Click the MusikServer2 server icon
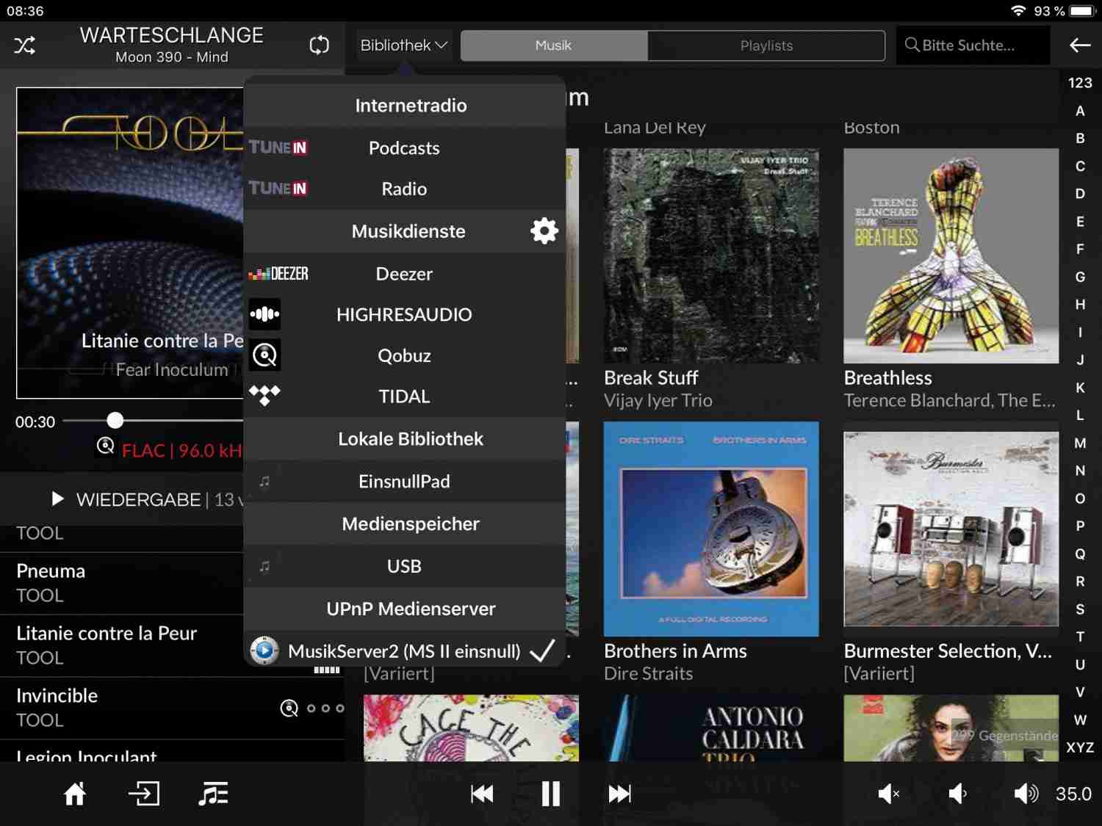The height and width of the screenshot is (826, 1102). (264, 651)
